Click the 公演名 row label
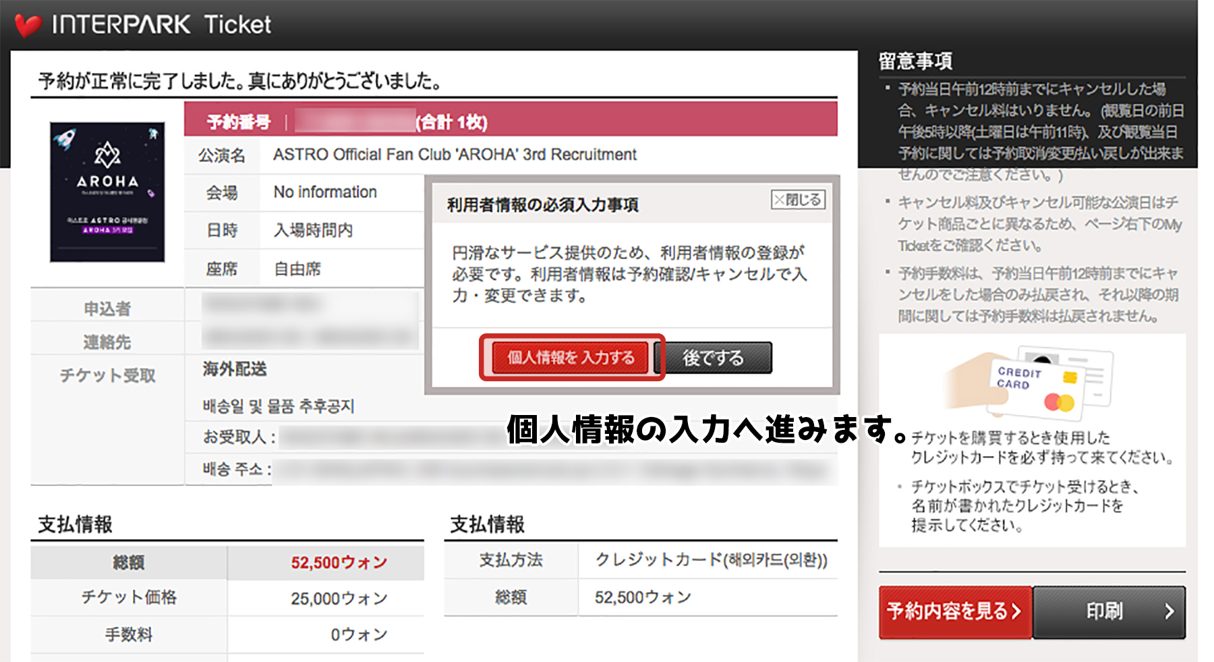This screenshot has height=662, width=1214. click(x=222, y=155)
